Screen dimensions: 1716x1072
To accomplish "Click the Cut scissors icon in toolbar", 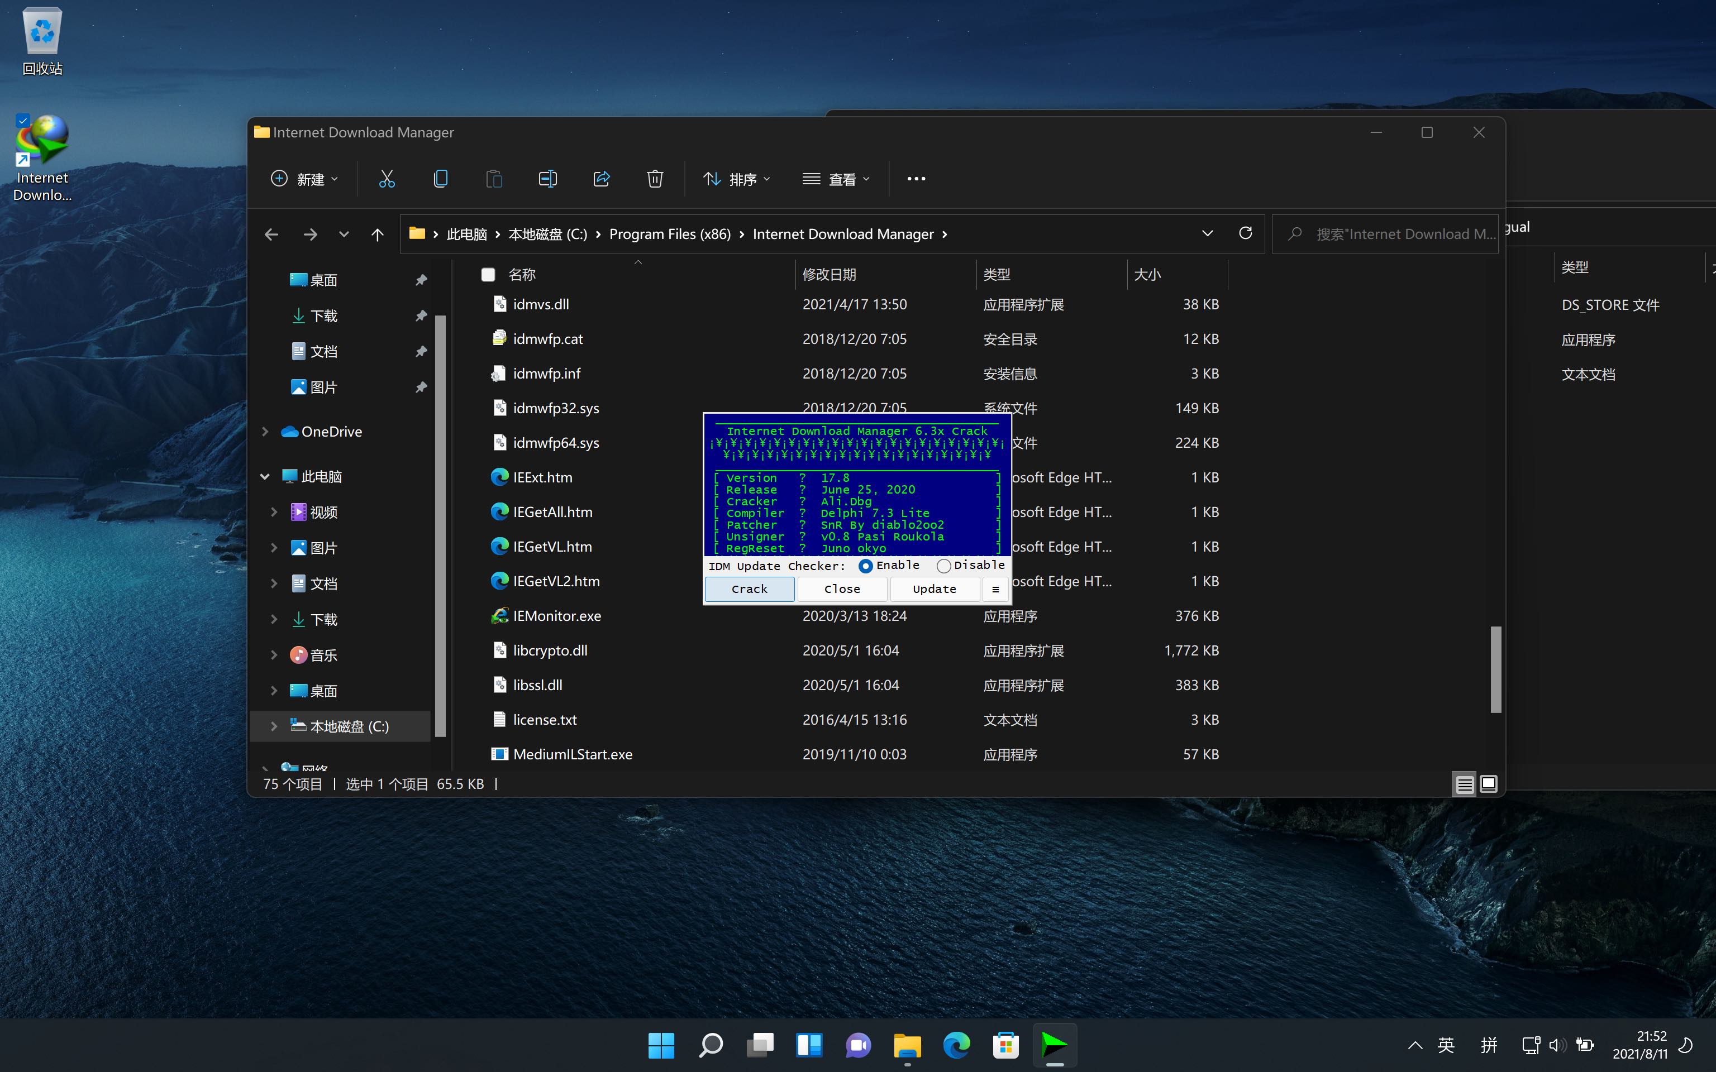I will coord(387,179).
